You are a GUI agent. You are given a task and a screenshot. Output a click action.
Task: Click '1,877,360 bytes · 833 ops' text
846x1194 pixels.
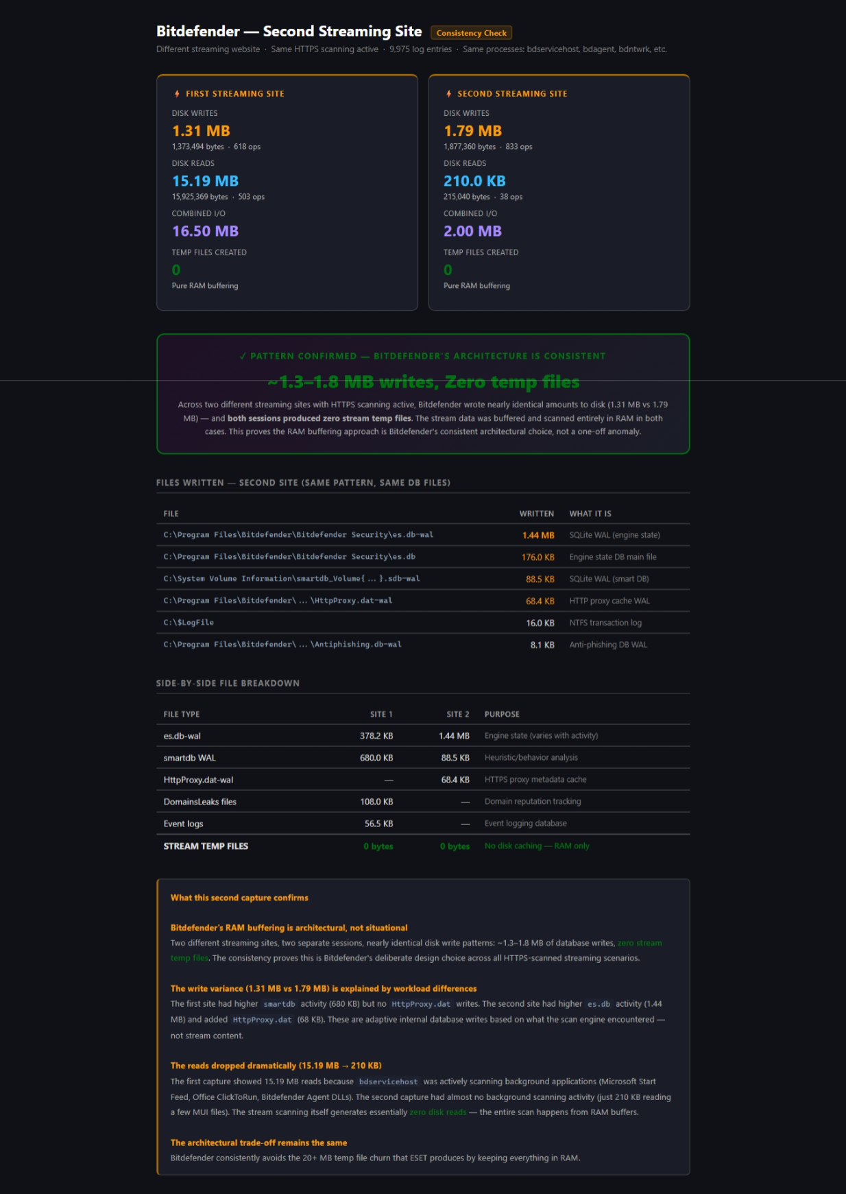pos(487,147)
